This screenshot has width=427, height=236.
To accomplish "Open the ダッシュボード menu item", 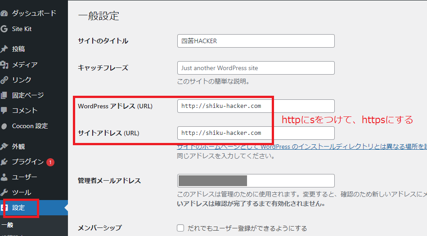I will [34, 13].
